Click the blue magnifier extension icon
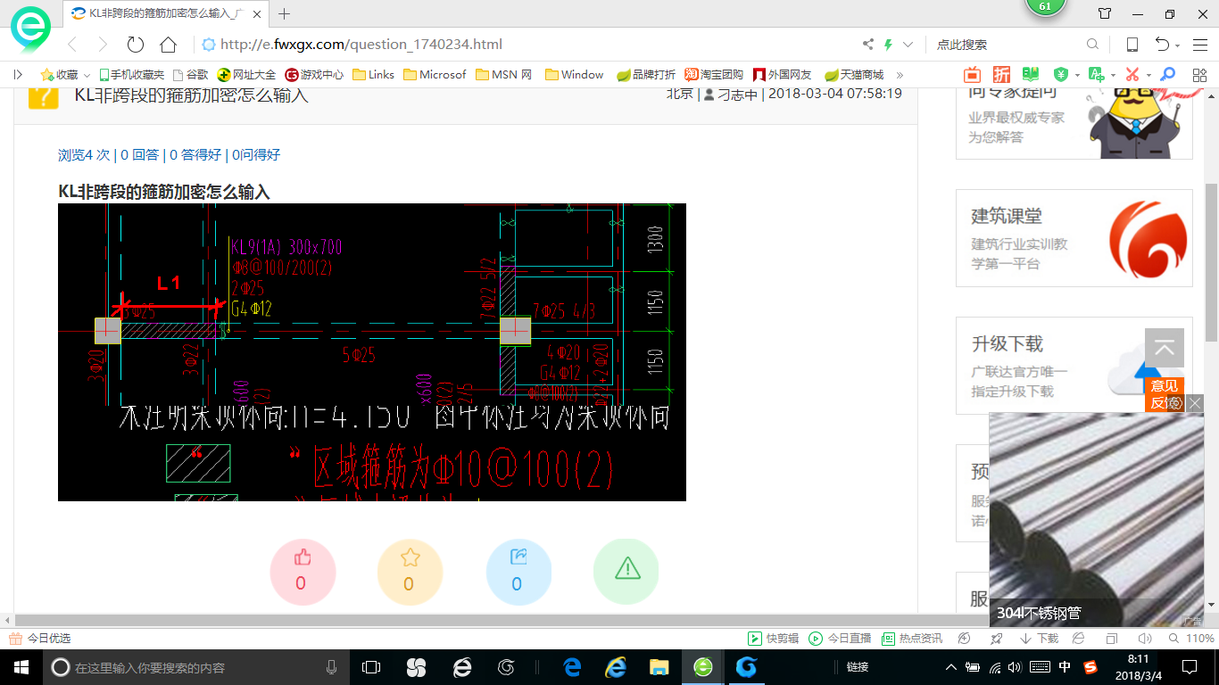The height and width of the screenshot is (685, 1219). point(1167,75)
